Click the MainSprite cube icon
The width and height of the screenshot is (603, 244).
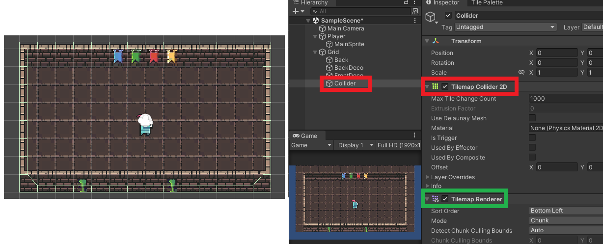[329, 44]
